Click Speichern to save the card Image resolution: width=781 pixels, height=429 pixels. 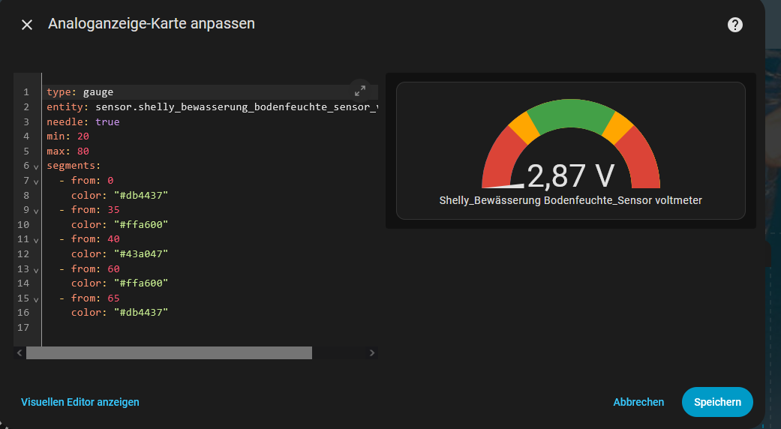click(x=716, y=402)
